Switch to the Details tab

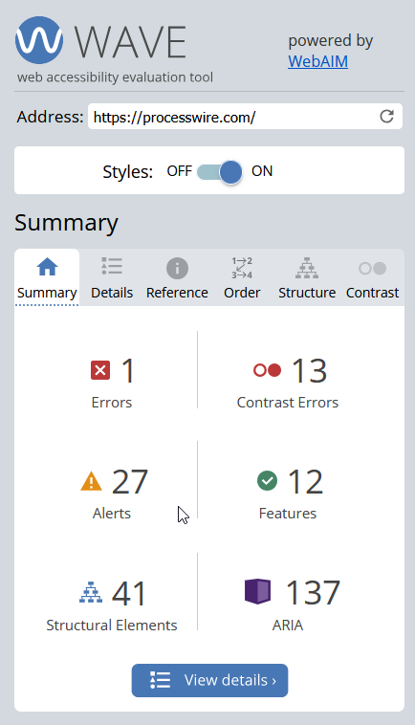(112, 278)
